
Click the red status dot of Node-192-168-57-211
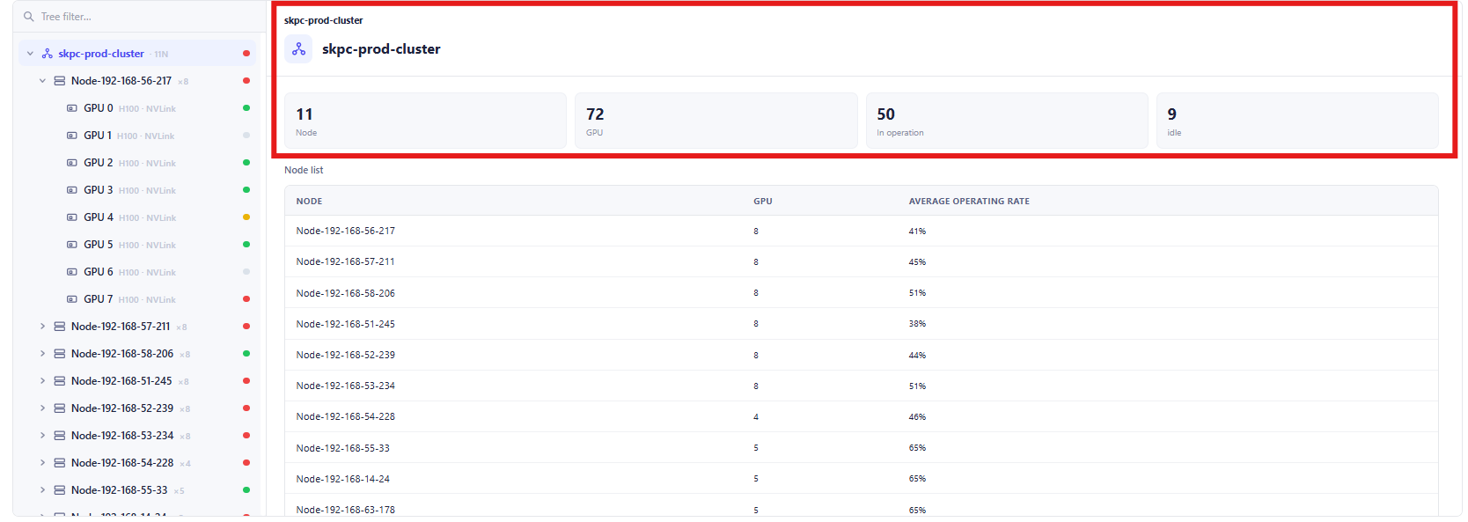(x=246, y=327)
